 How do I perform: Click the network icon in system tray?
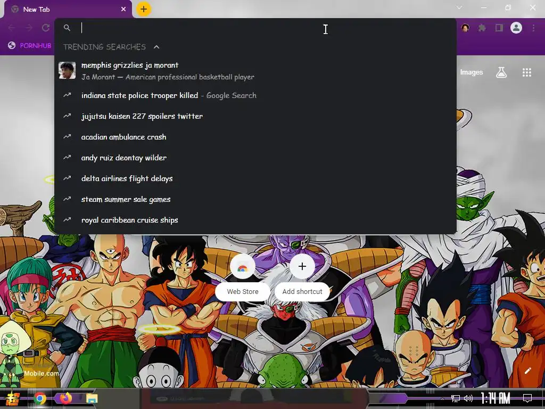[456, 398]
